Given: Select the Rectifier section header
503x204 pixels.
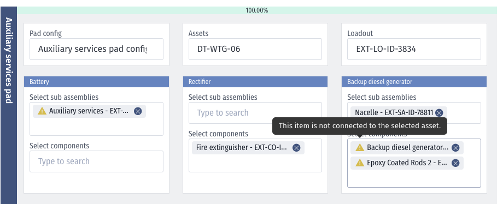Looking at the screenshot, I should [x=255, y=82].
